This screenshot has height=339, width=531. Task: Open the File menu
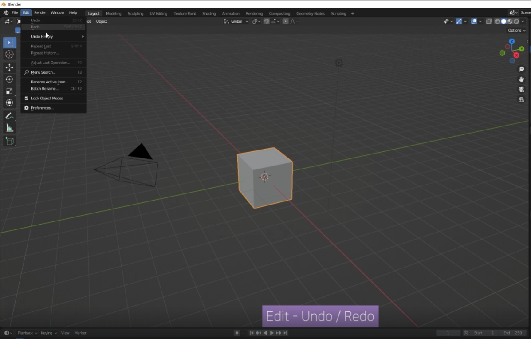tap(15, 13)
